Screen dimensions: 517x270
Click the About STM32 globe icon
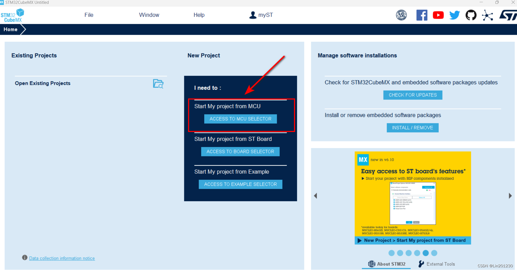click(372, 264)
